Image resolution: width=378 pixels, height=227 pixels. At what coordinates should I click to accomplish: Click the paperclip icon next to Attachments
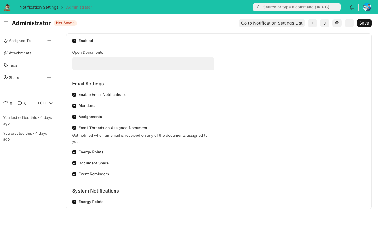[5, 53]
